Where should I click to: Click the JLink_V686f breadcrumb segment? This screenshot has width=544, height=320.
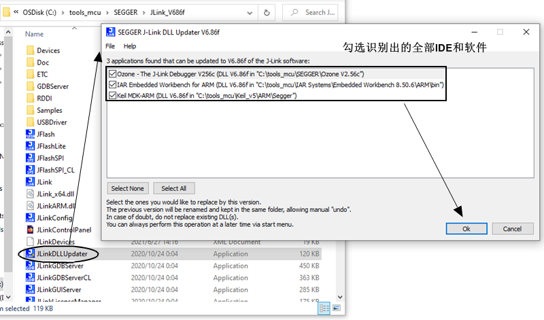(x=167, y=12)
